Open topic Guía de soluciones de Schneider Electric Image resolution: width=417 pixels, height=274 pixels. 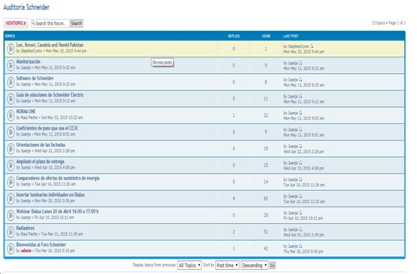pos(50,95)
